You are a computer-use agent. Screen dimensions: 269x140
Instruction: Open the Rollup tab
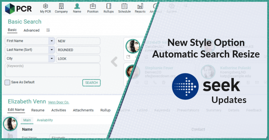pos(105,110)
